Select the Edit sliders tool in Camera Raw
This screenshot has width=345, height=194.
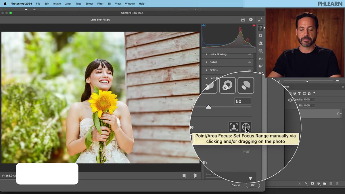(x=260, y=28)
